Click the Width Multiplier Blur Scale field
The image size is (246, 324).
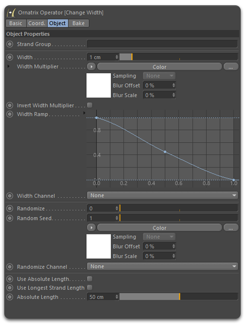click(157, 95)
